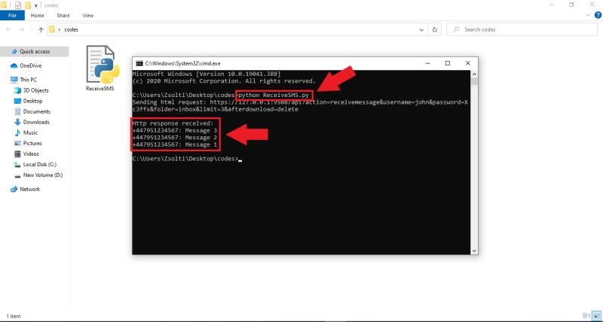Navigate back in File Explorer

[8, 29]
